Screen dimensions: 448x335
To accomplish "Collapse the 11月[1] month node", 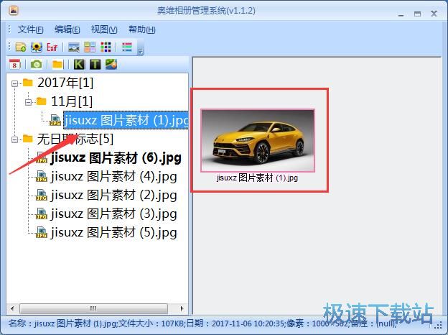I will click(29, 101).
